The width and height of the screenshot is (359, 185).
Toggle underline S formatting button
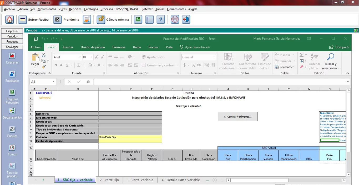click(67, 65)
